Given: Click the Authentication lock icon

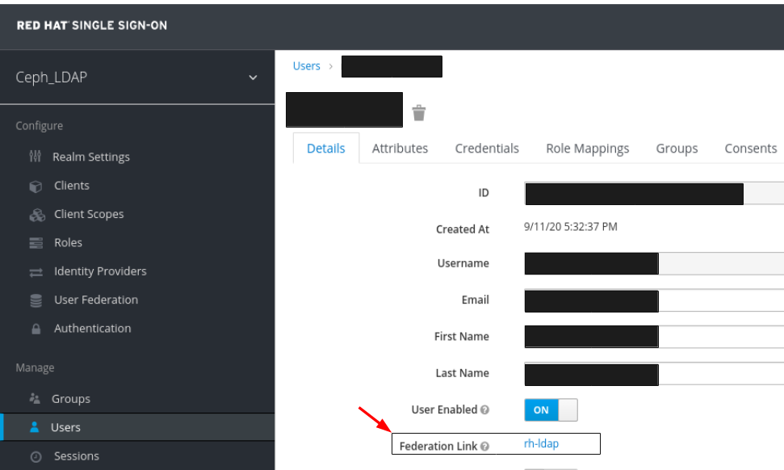Looking at the screenshot, I should click(x=35, y=329).
